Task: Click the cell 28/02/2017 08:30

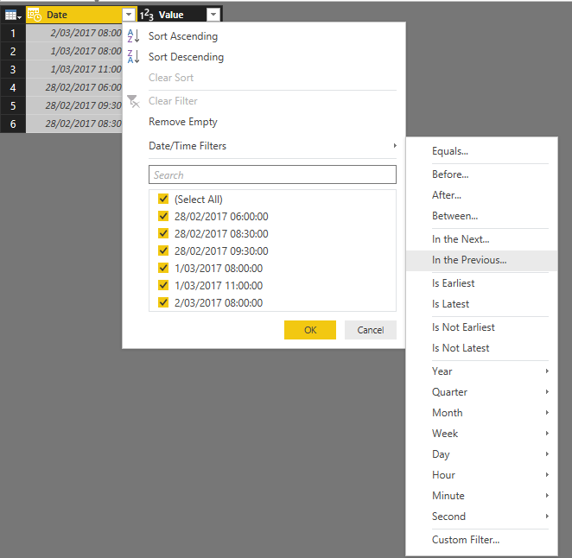Action: click(x=74, y=124)
